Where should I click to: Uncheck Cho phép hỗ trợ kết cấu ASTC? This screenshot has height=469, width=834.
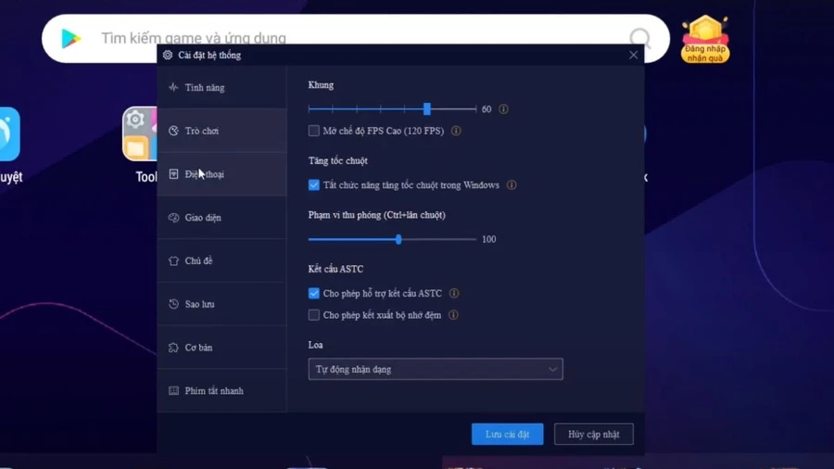(x=314, y=294)
